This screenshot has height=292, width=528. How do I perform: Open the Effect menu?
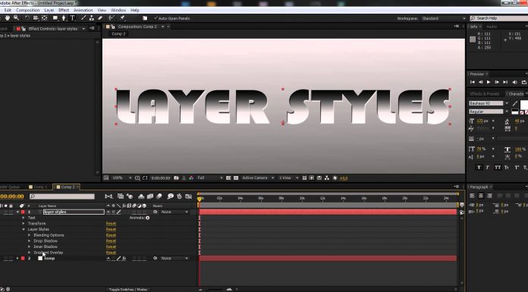click(x=64, y=10)
